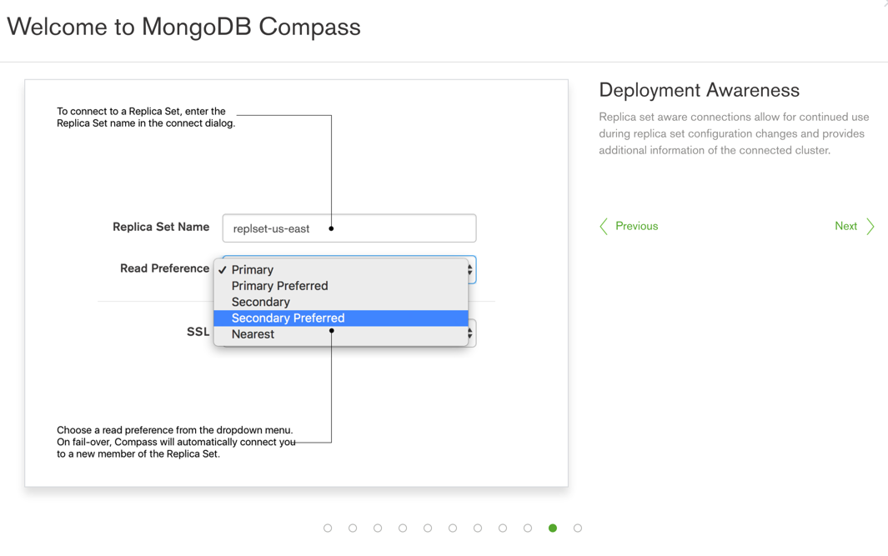Click the Next chevron arrow icon
The height and width of the screenshot is (556, 888).
pos(870,226)
